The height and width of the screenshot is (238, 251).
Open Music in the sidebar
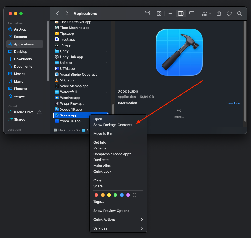click(25, 81)
